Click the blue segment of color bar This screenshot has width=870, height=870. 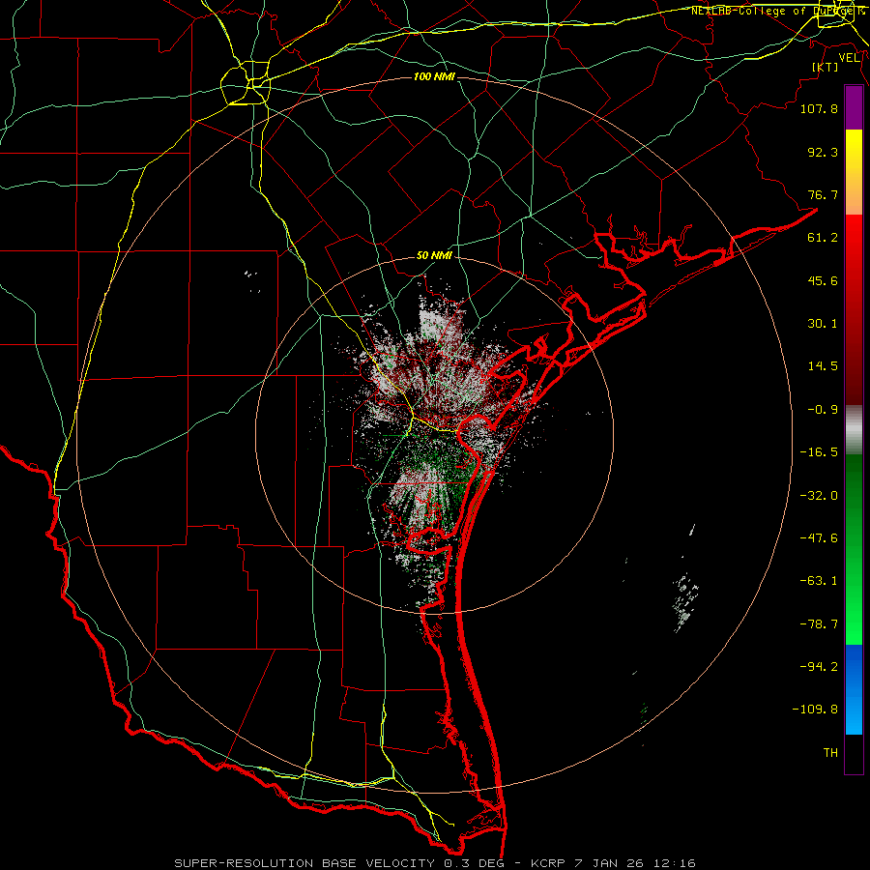click(854, 689)
